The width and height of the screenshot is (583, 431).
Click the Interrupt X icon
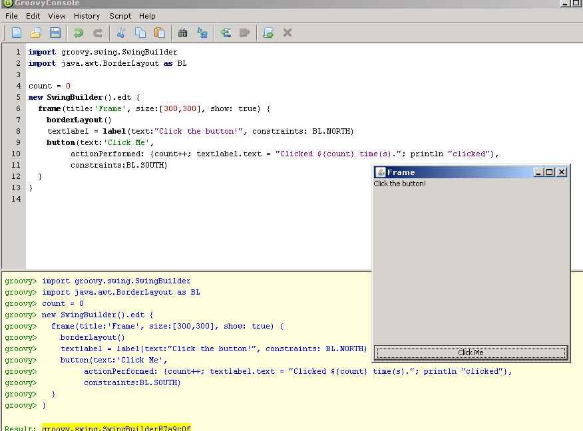pos(288,33)
